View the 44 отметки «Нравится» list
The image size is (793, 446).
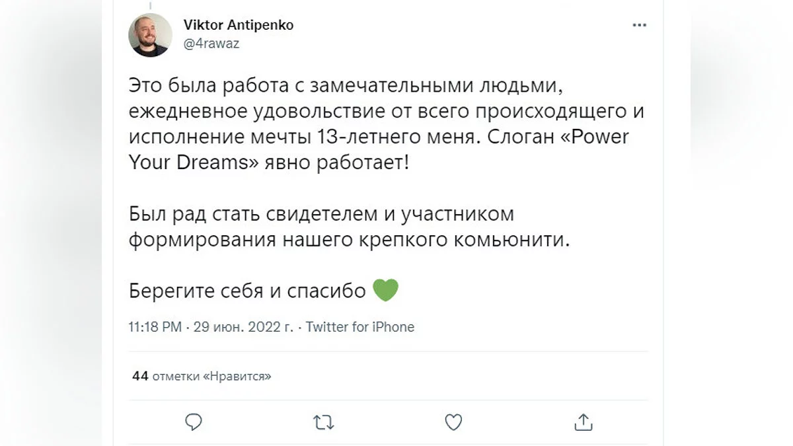coord(202,376)
